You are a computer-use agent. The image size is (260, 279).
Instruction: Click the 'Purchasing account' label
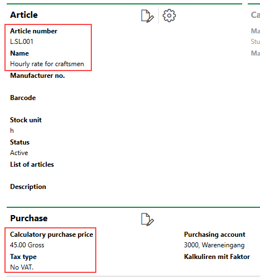pyautogui.click(x=214, y=235)
